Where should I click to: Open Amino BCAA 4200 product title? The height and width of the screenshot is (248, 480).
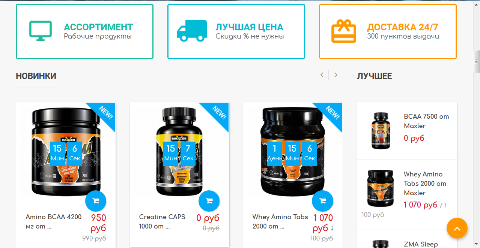53,221
